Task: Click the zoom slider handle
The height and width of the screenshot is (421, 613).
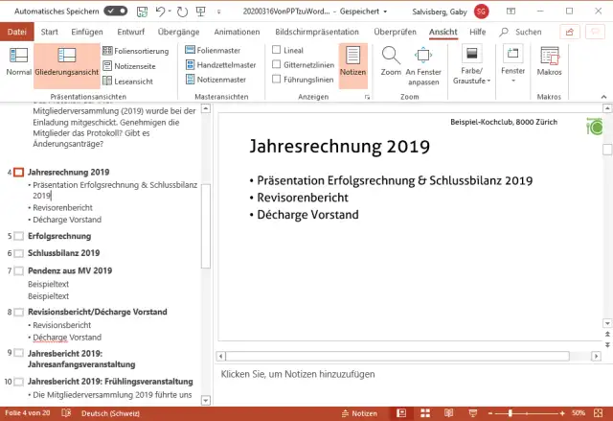Action: (x=511, y=413)
